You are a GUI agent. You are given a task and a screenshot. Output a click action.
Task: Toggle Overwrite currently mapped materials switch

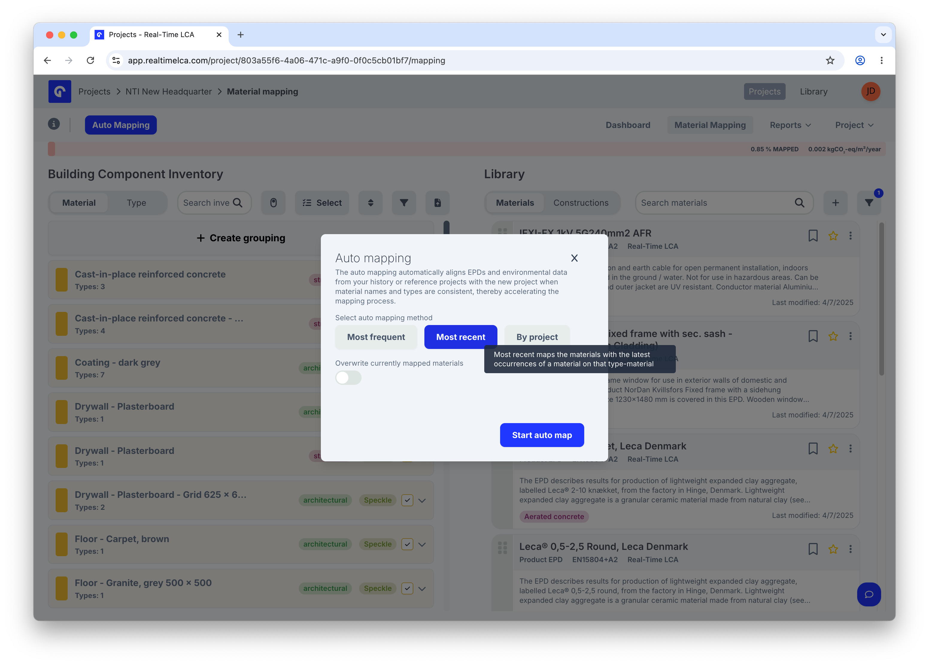click(348, 377)
